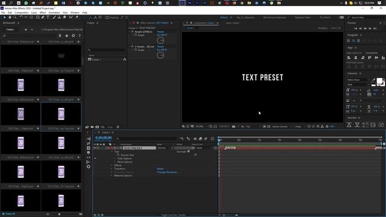Toggle fx switch of Angle [2900] effect
Viewport: 386px width, 217px height.
click(133, 32)
